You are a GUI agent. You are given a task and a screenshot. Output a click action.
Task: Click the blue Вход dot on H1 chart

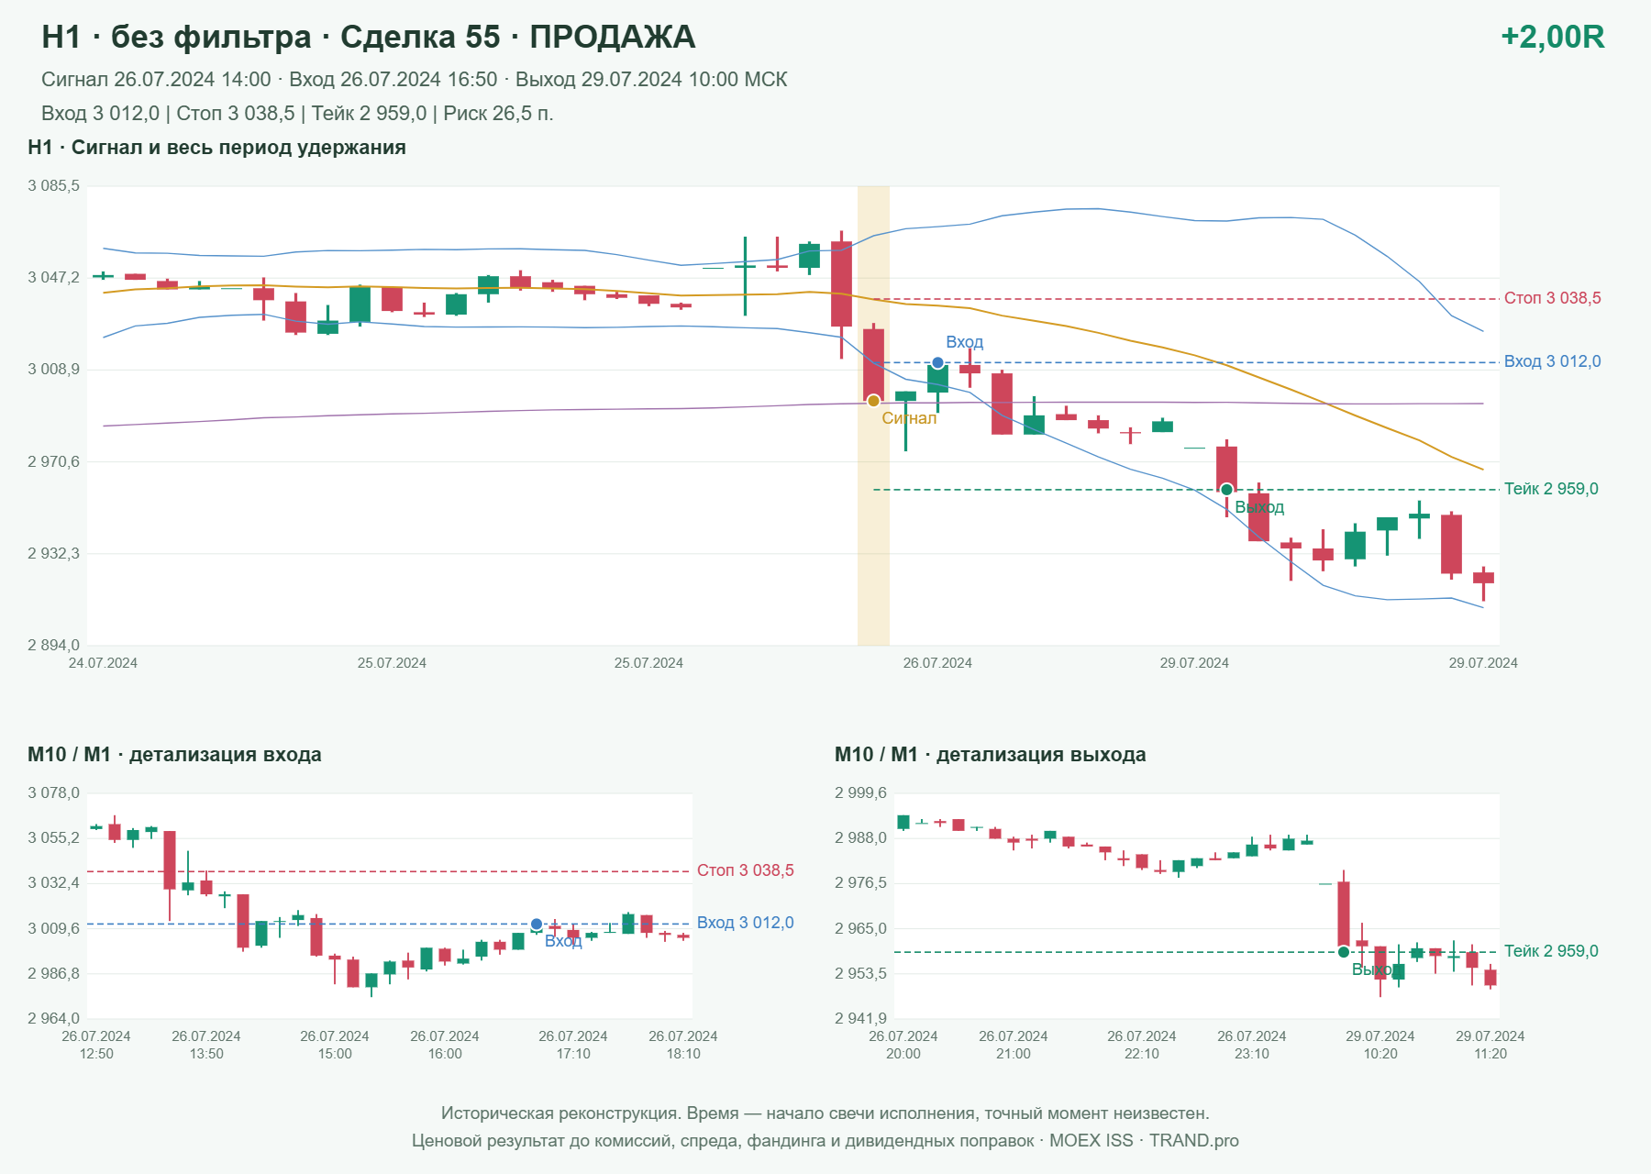click(937, 363)
